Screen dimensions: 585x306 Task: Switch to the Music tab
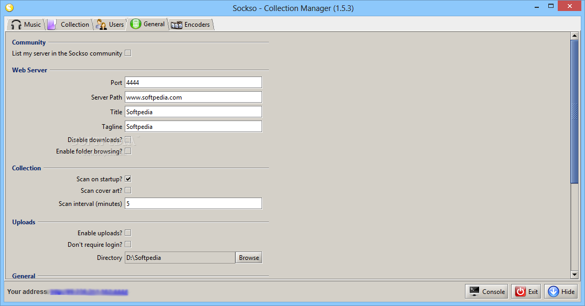[x=26, y=25]
